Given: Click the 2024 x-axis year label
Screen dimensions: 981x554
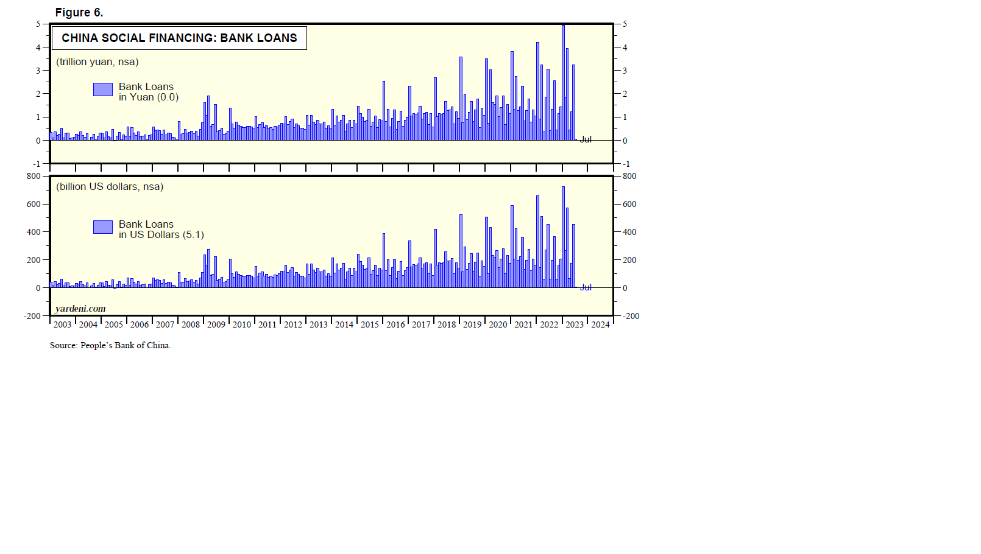Looking at the screenshot, I should click(600, 324).
